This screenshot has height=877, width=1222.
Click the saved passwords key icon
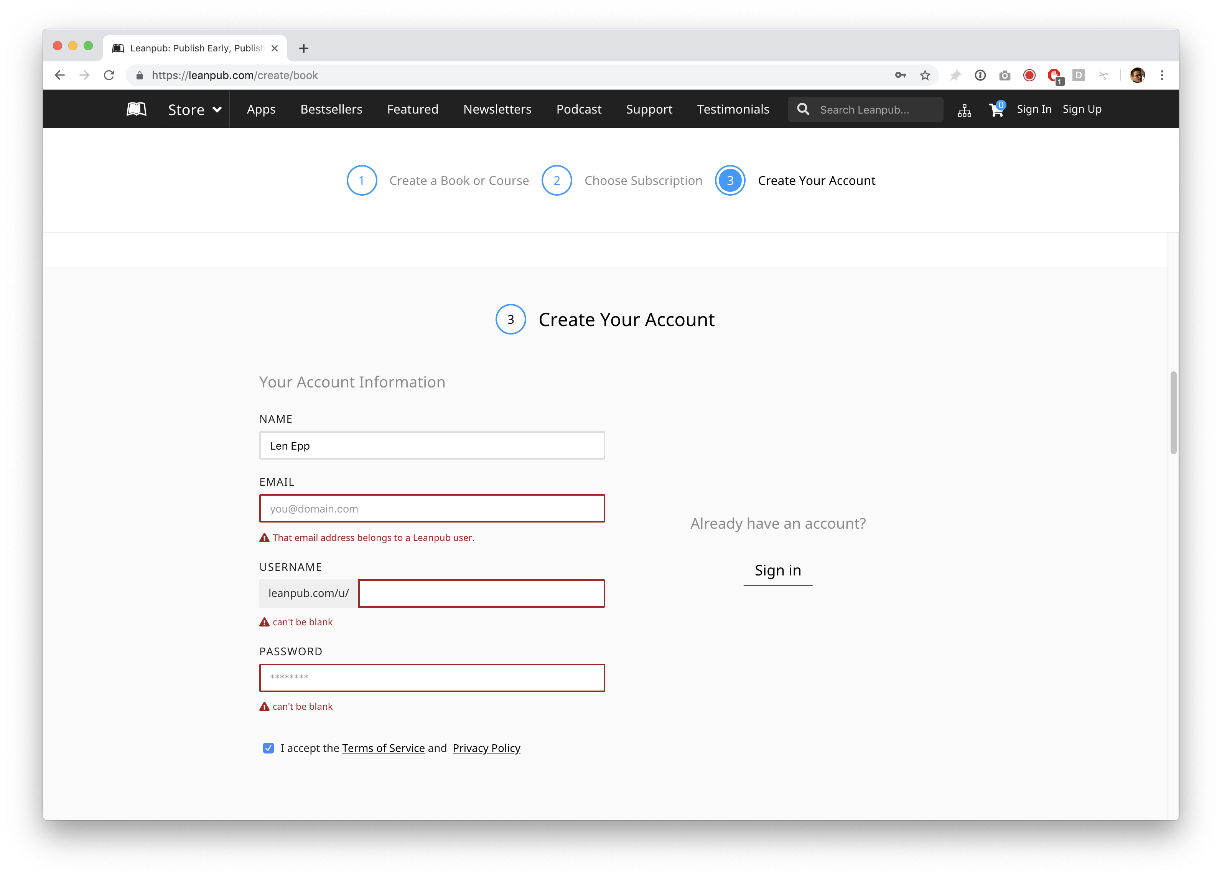900,75
